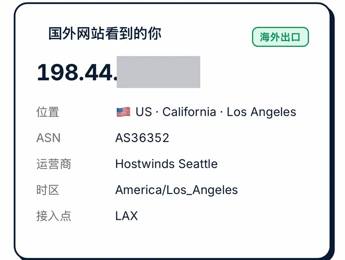Screen dimensions: 345x260
Task: Select the 198.44 IP address text
Action: pos(77,72)
